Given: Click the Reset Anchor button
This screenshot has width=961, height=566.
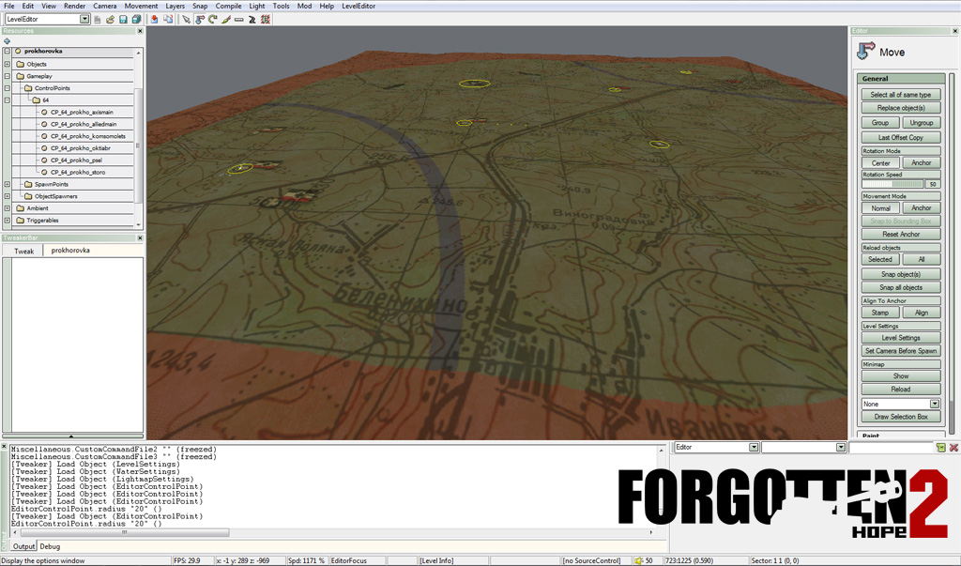Looking at the screenshot, I should click(x=900, y=235).
